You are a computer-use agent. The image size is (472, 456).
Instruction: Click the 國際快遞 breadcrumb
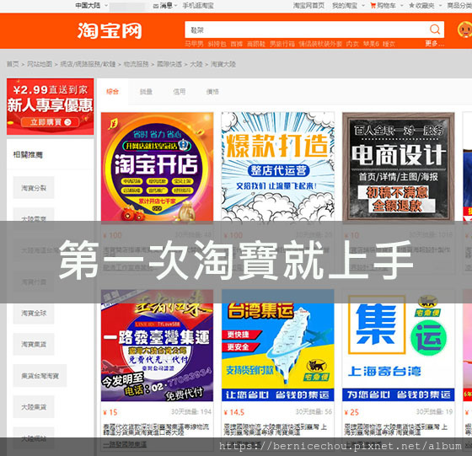tap(169, 64)
